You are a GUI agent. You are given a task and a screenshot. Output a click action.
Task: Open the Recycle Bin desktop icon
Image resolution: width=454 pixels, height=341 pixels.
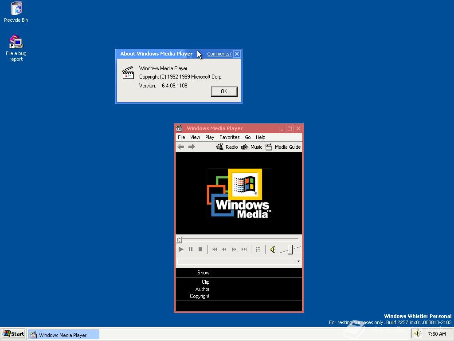tap(16, 12)
